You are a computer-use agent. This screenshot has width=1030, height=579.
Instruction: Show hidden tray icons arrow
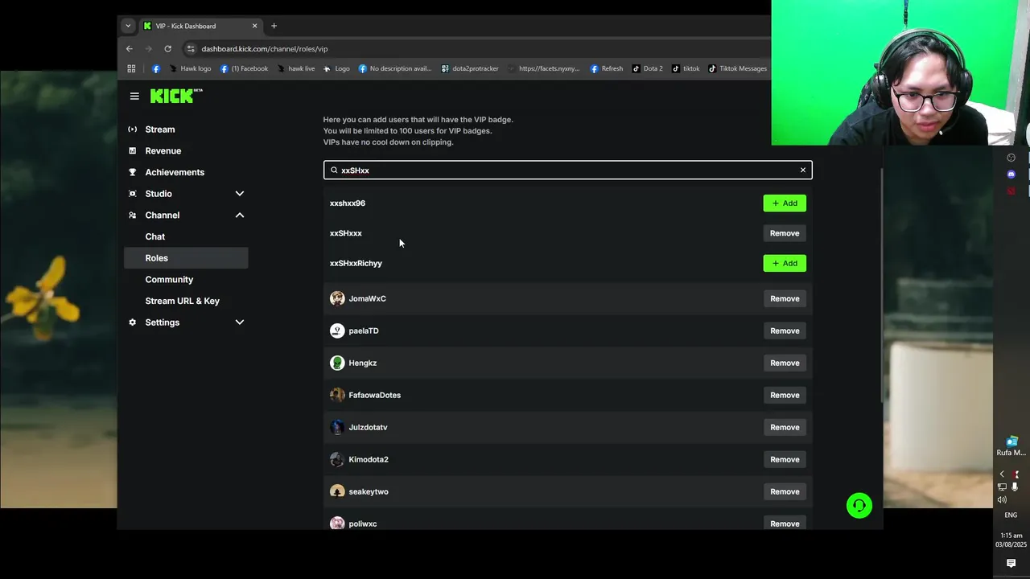click(1002, 474)
